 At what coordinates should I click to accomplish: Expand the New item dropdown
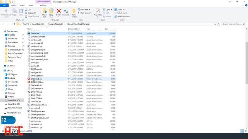[x=84, y=10]
